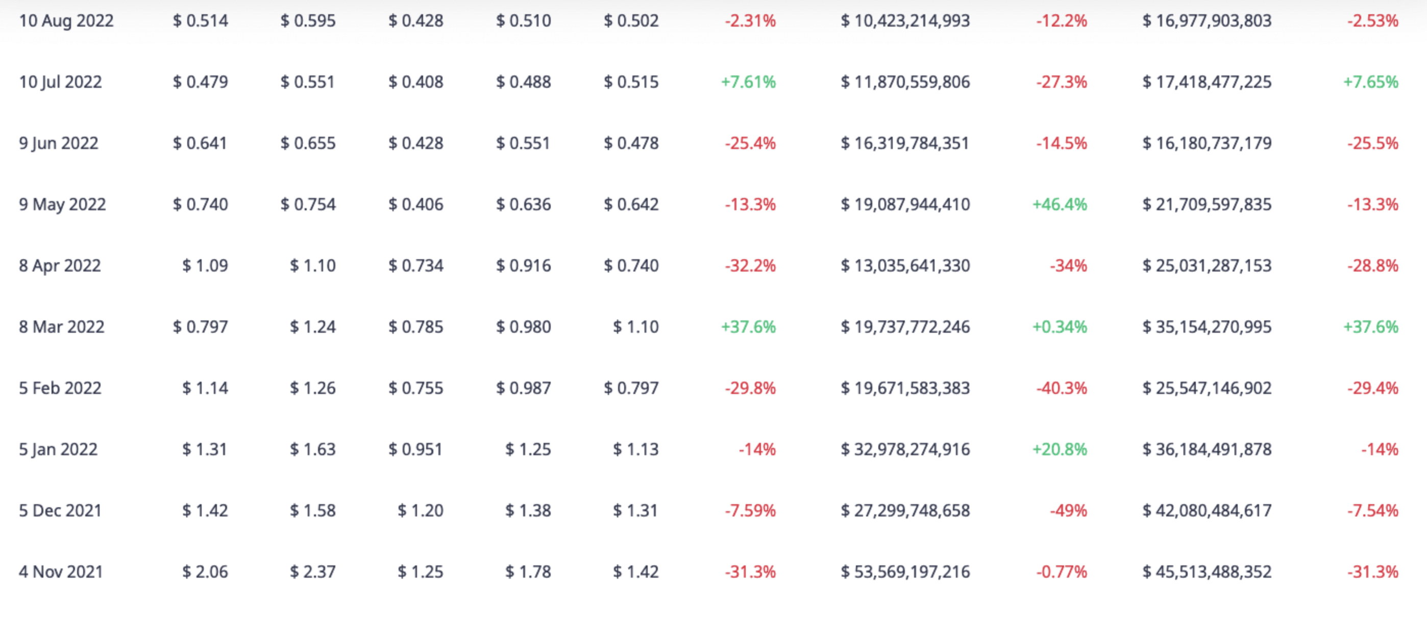Click the green +7.61% price change

748,82
